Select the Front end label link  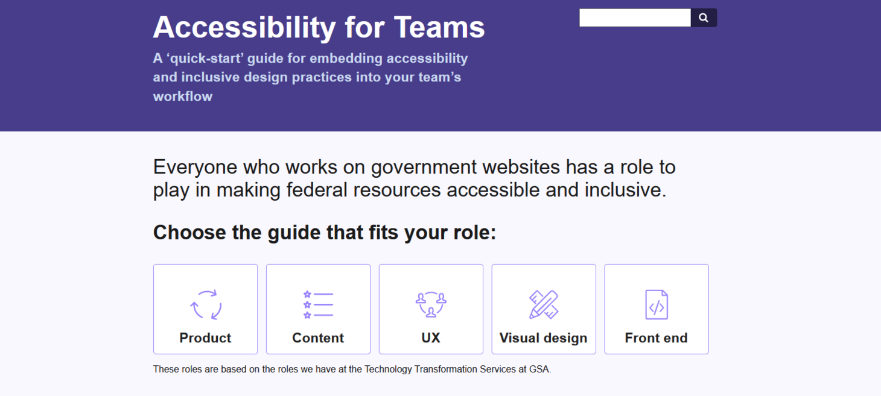click(656, 338)
